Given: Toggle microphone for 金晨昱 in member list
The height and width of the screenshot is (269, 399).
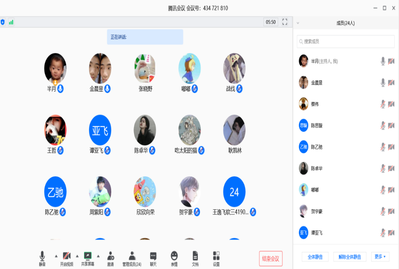Looking at the screenshot, I should tap(383, 82).
